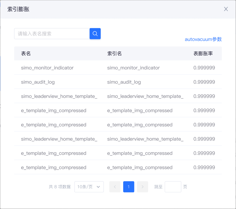Open the 10条/页 page size dropdown
Viewport: 236px width, 209px height.
[x=89, y=187]
